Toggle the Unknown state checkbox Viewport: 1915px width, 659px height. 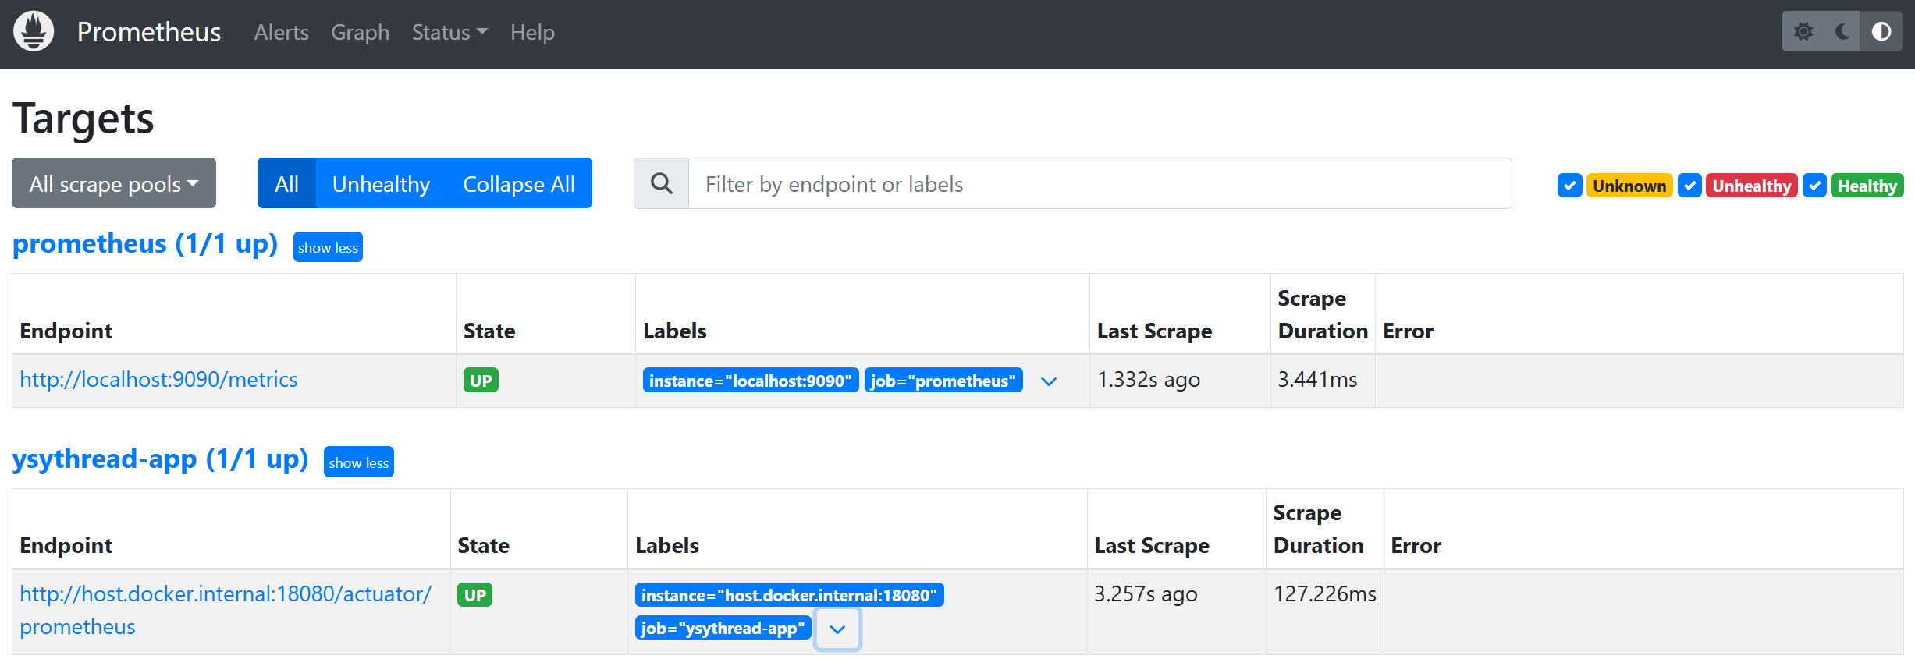[x=1569, y=186]
